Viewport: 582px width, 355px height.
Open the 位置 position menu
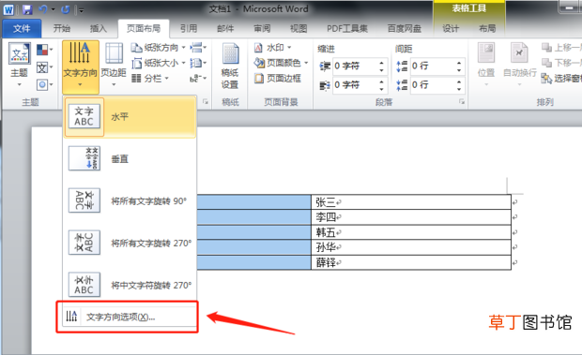(486, 65)
